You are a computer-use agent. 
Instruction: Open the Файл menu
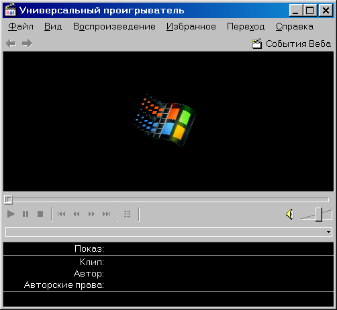21,27
